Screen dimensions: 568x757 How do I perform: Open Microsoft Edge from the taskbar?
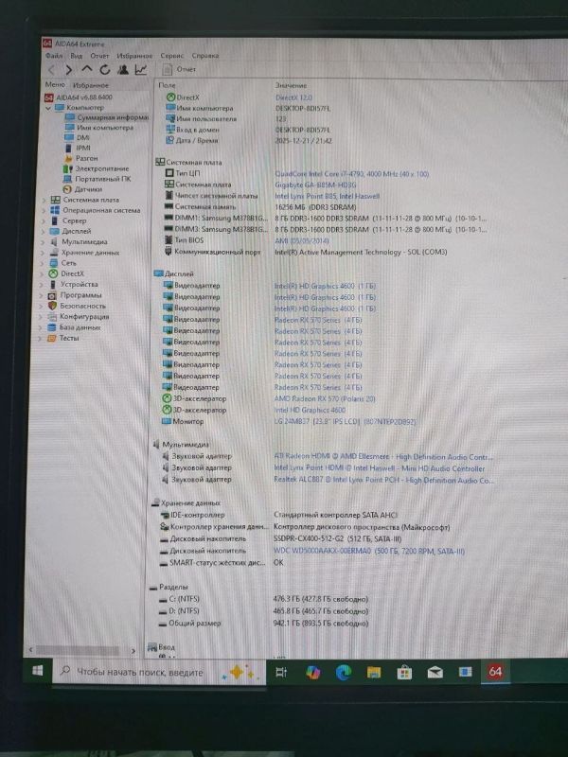pyautogui.click(x=343, y=672)
